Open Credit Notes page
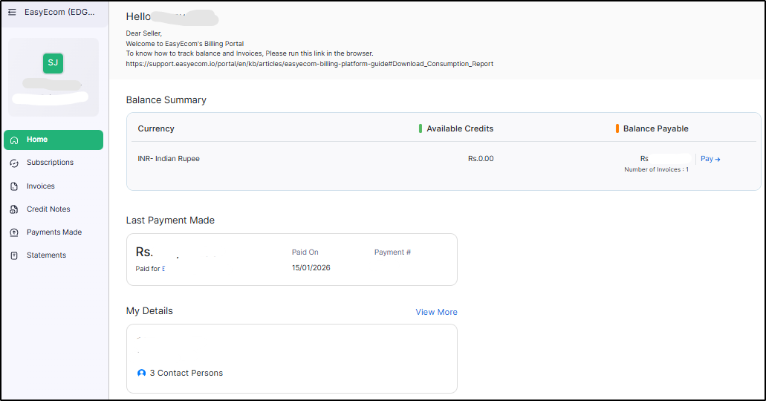 [48, 209]
